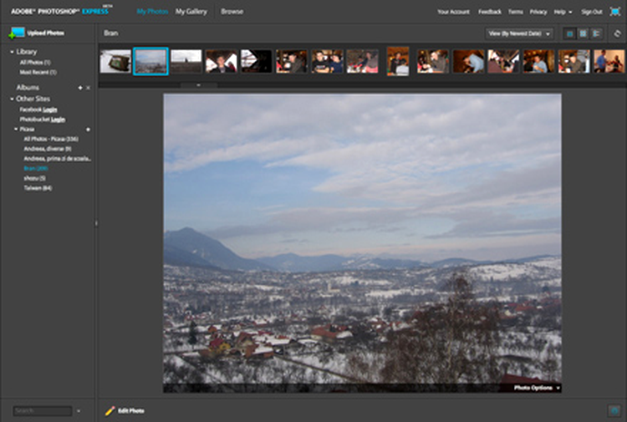Click the Search input field
The height and width of the screenshot is (422, 627).
point(43,410)
